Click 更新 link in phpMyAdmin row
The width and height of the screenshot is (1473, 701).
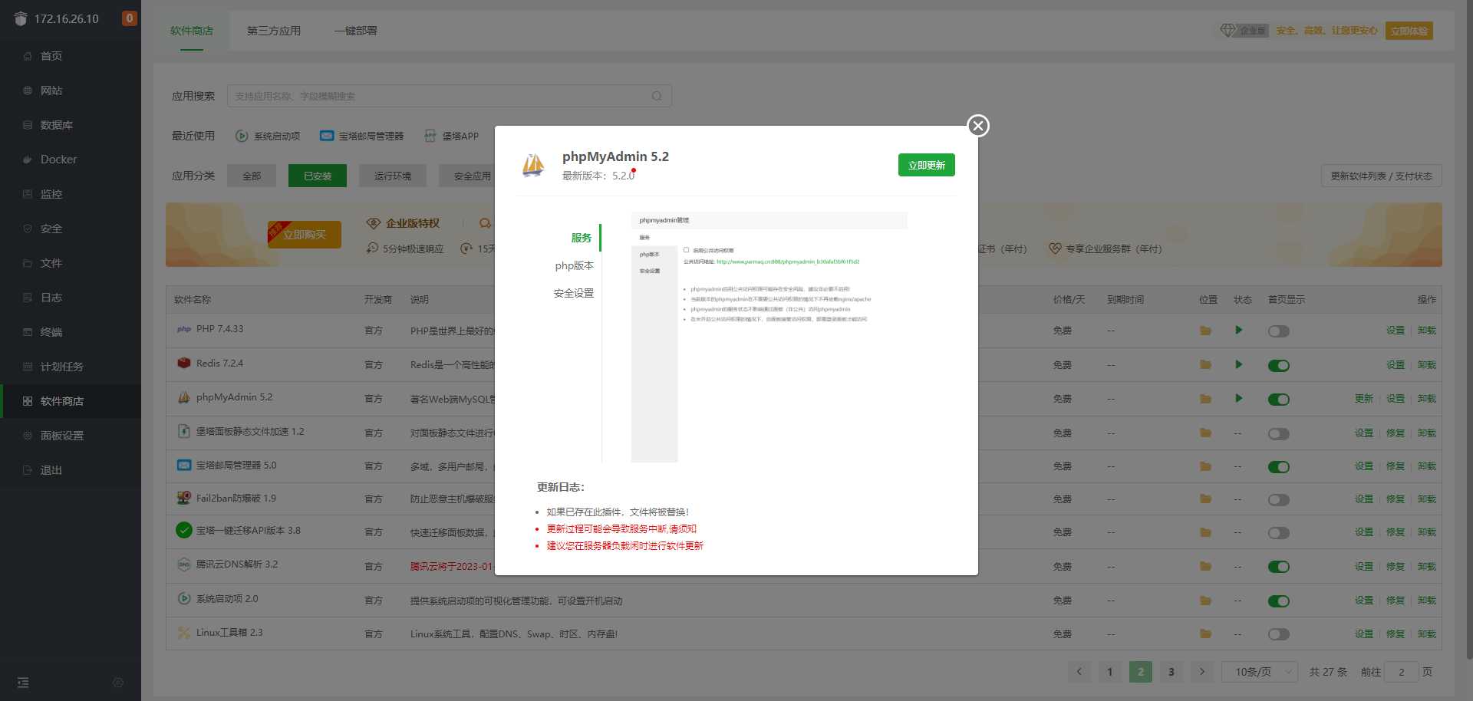click(1364, 399)
